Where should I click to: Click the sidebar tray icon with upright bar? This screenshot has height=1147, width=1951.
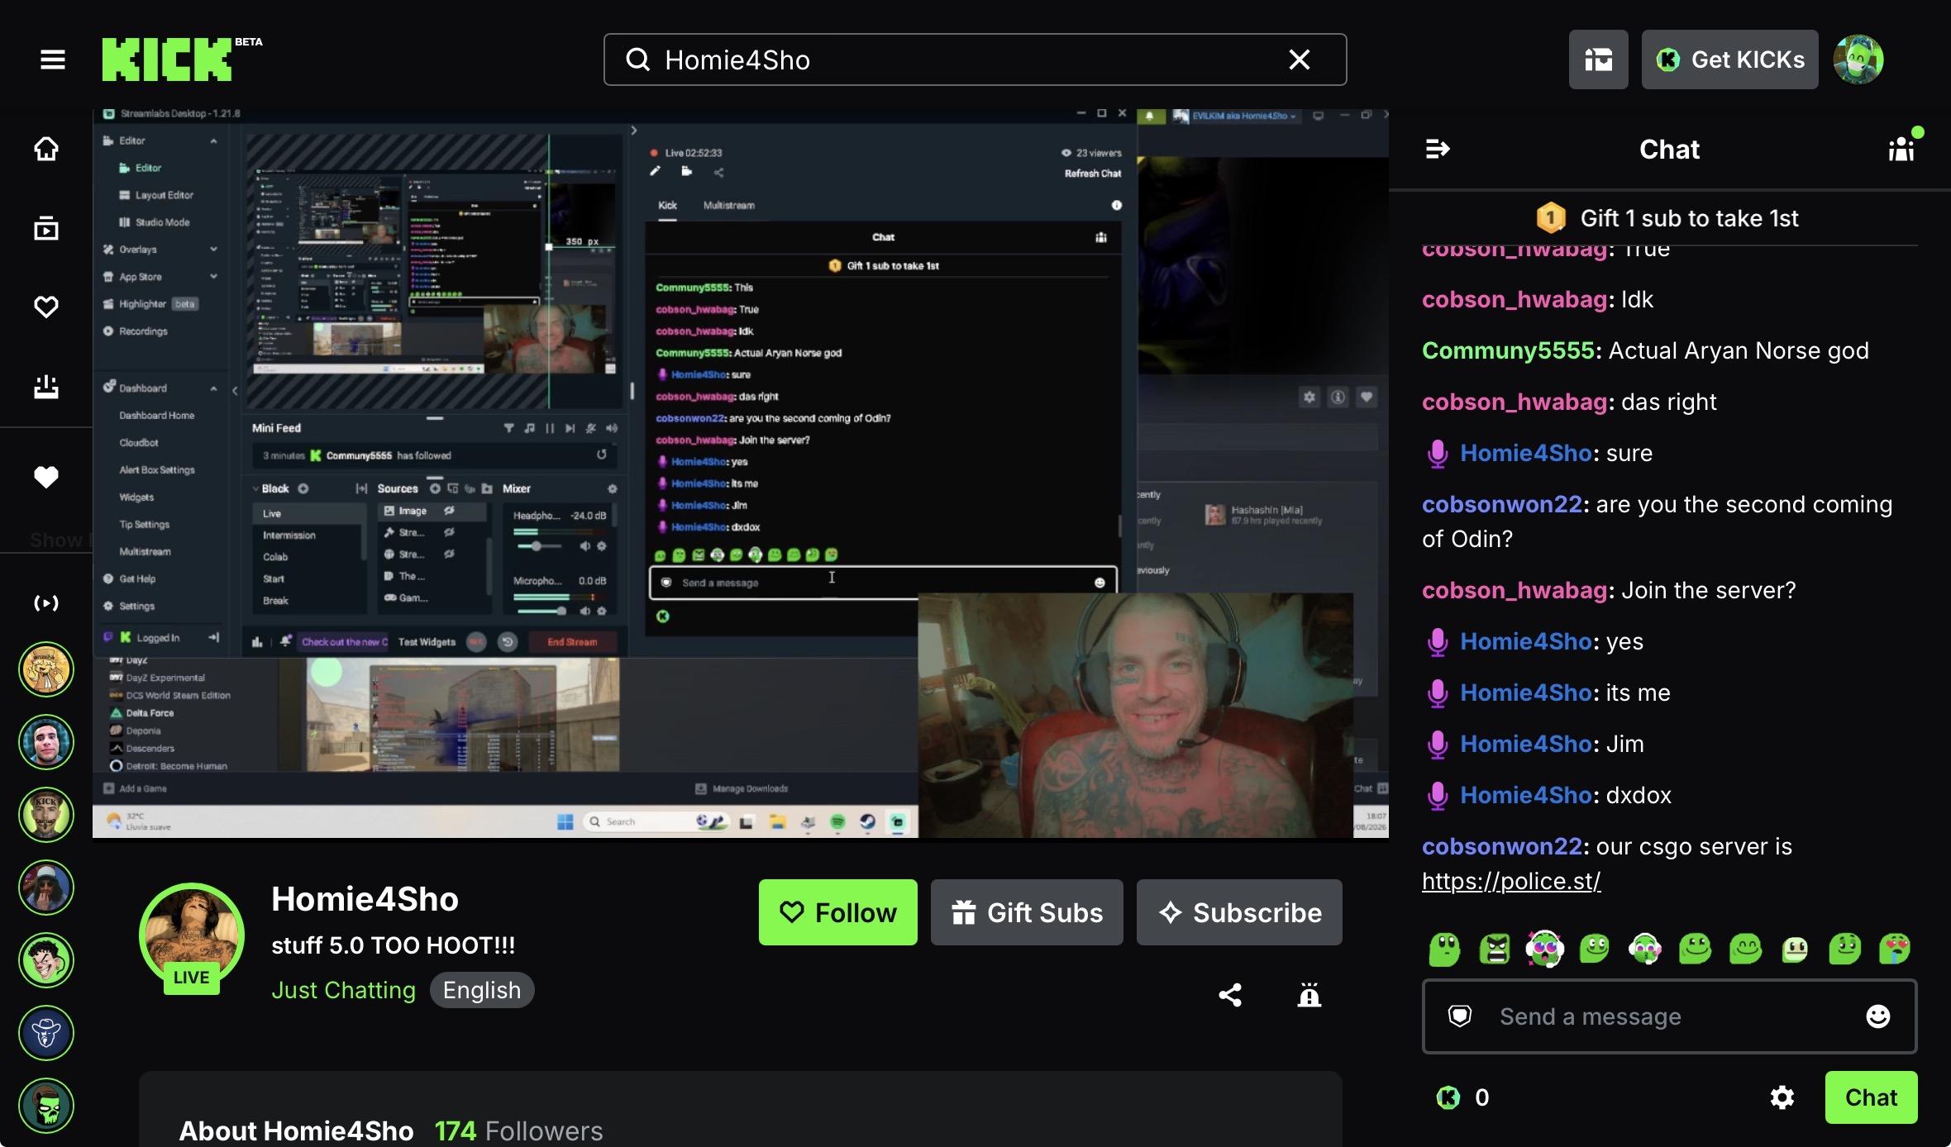point(46,386)
